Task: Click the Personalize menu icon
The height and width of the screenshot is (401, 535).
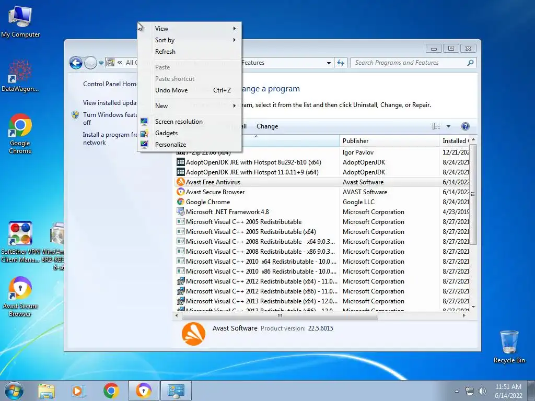Action: pyautogui.click(x=144, y=144)
